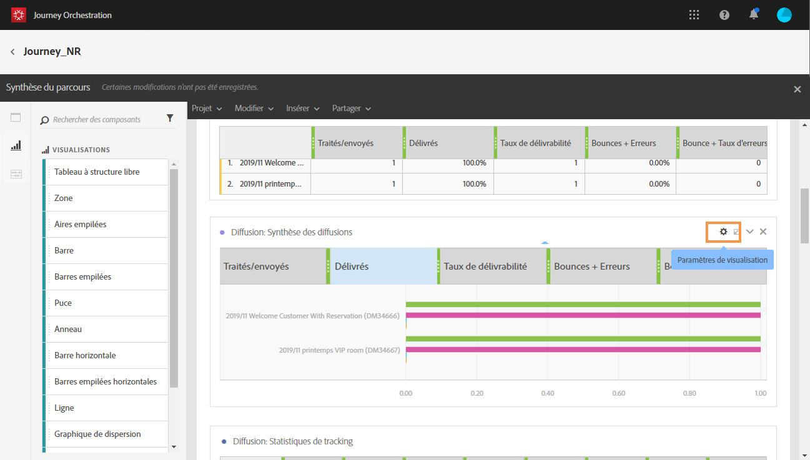
Task: Click the purple dot beside Synthèse des diffusions
Action: click(x=222, y=232)
